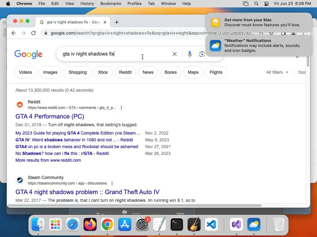Image resolution: width=317 pixels, height=237 pixels.
Task: Launch Safari from the Dock
Action: 73,225
